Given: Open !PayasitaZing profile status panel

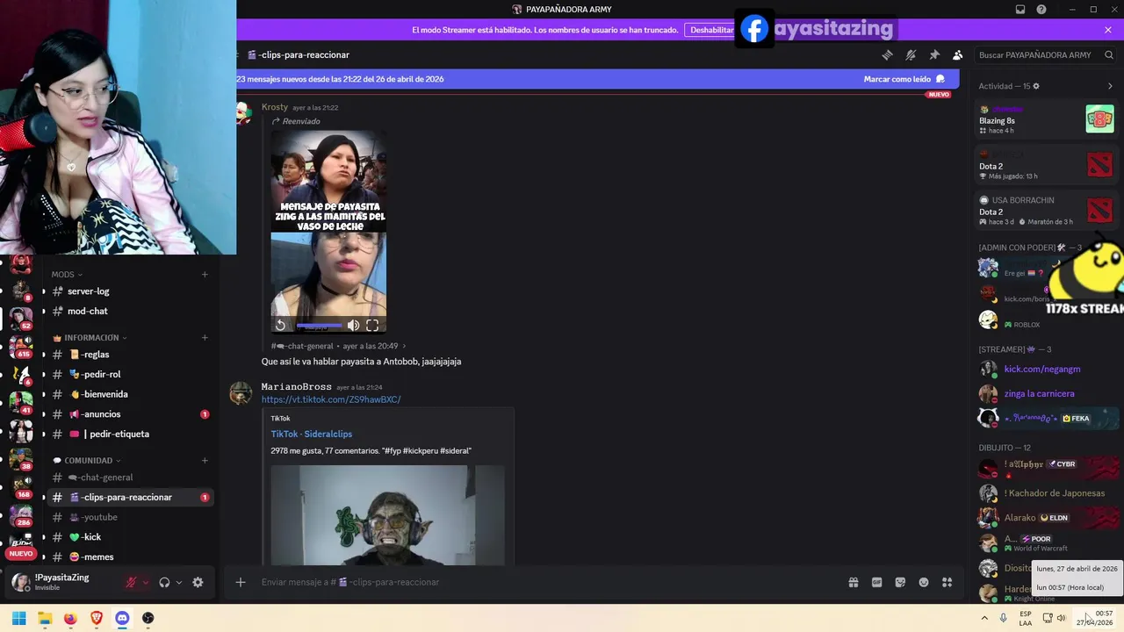Looking at the screenshot, I should (x=61, y=582).
